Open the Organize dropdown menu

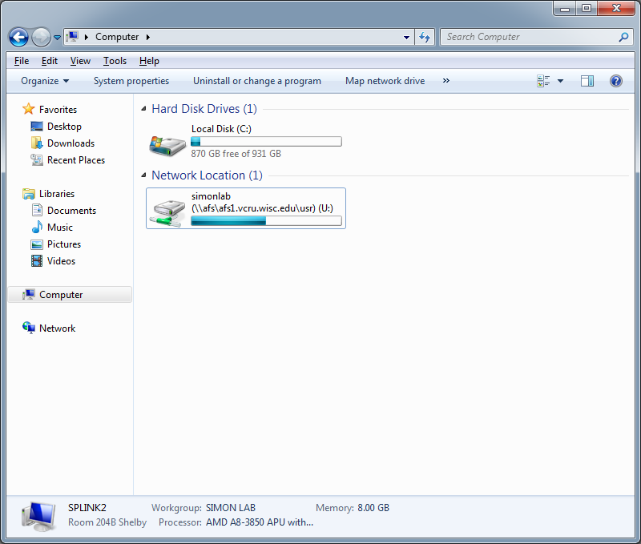(x=45, y=81)
